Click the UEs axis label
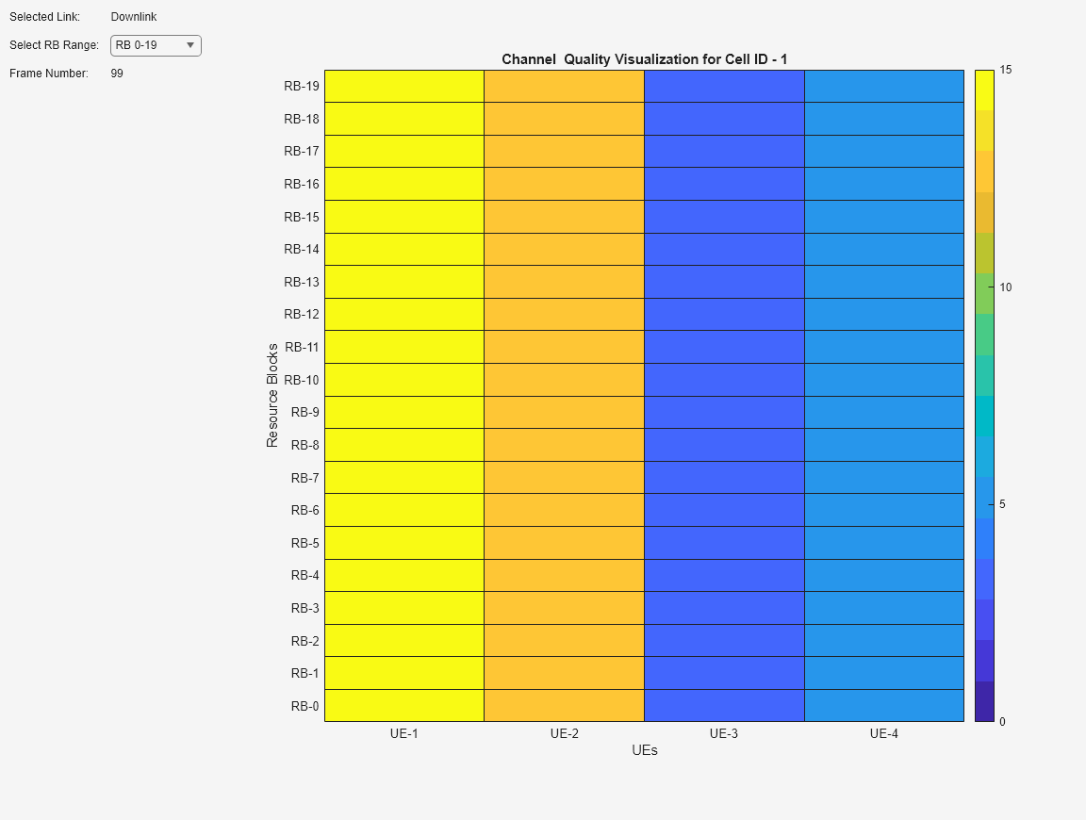This screenshot has height=820, width=1086. tap(645, 751)
